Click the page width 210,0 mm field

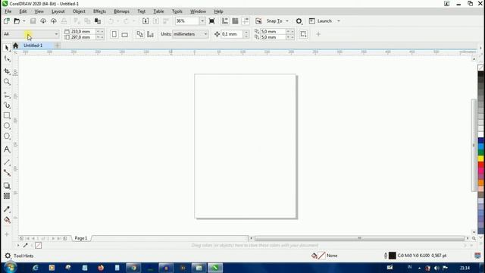pos(83,32)
